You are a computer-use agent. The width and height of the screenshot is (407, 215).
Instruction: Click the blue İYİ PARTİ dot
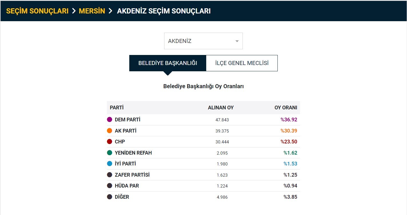click(x=110, y=164)
